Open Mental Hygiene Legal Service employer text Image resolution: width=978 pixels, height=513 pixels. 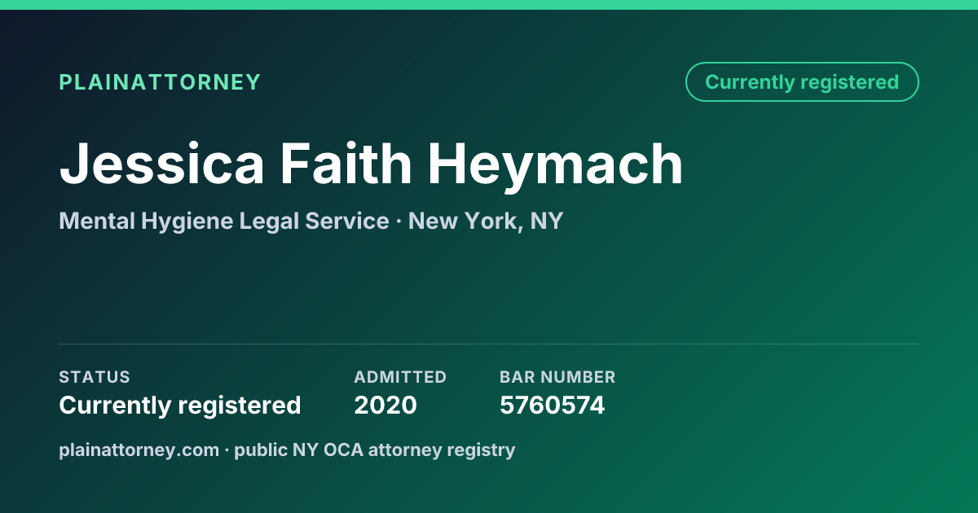224,221
